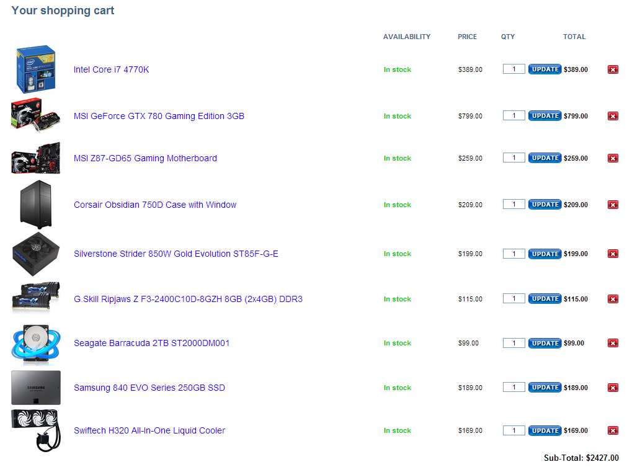Click the Silverstone power supply thumbnail
Screen dimensions: 627x467
[x=35, y=254]
